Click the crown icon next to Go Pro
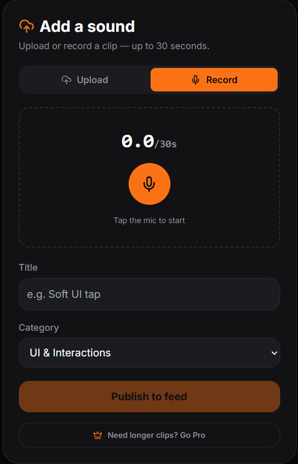Screen dimensions: 298x464 point(97,435)
